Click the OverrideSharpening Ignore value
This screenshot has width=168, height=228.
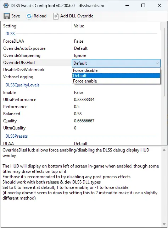pyautogui.click(x=80, y=55)
